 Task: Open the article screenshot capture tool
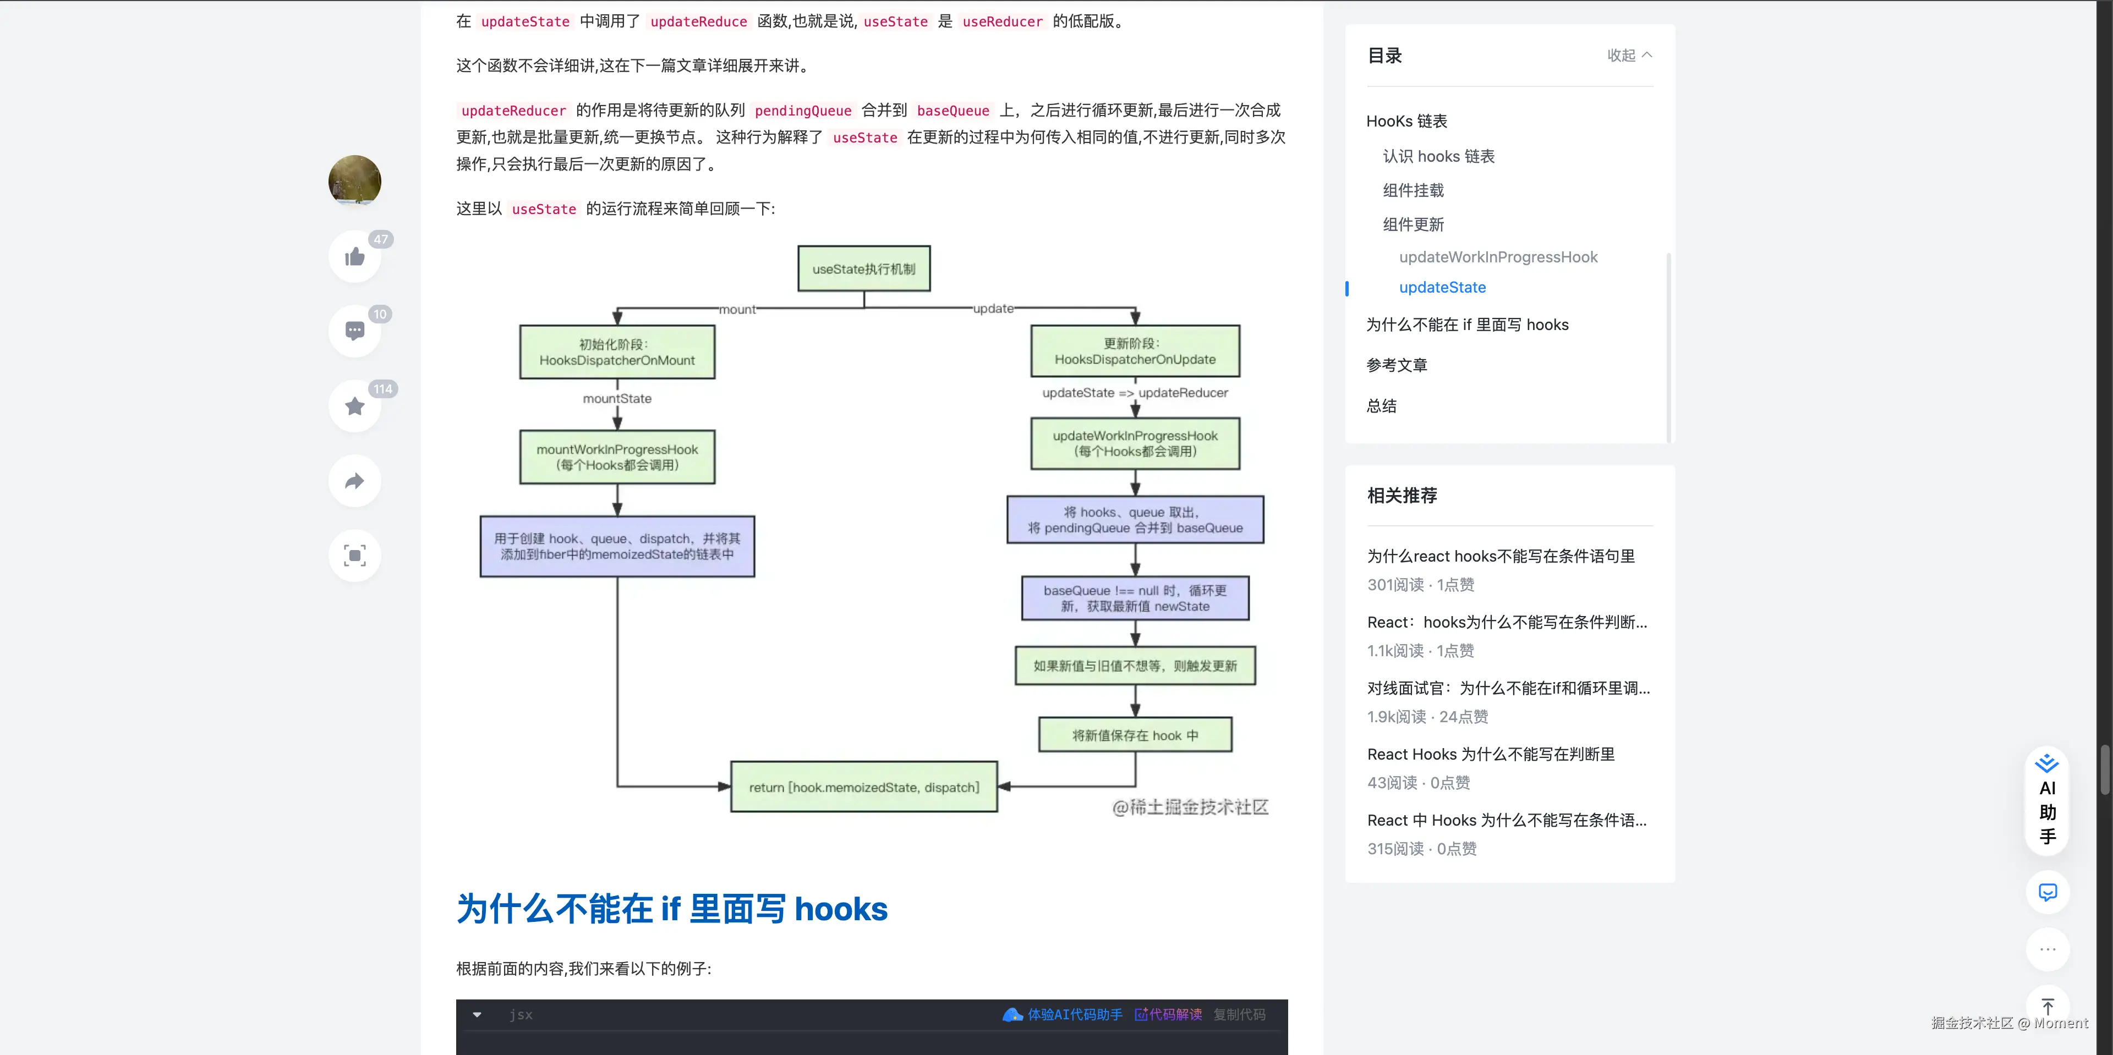click(x=353, y=555)
